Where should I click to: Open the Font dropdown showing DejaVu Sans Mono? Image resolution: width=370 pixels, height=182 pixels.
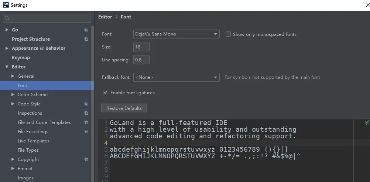click(176, 34)
